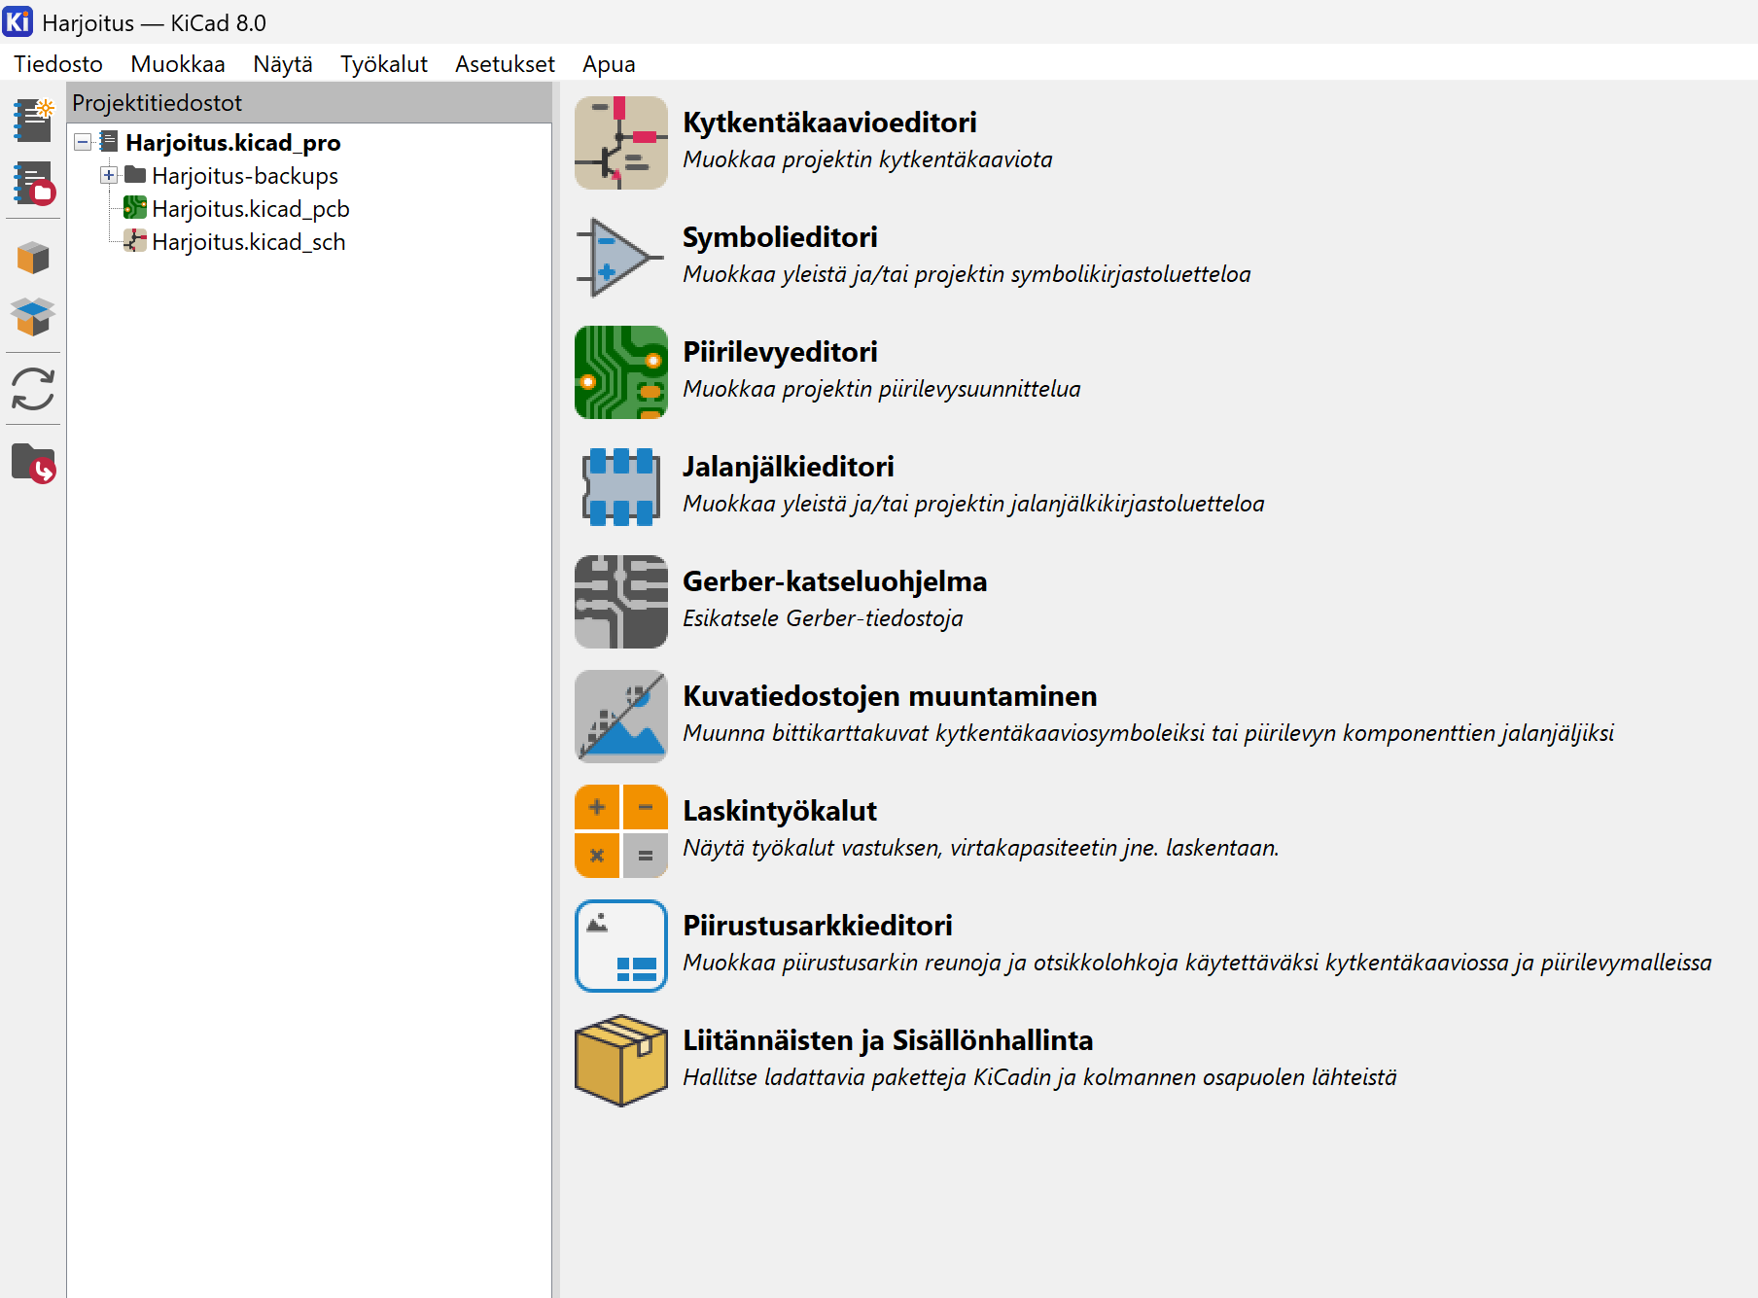The height and width of the screenshot is (1298, 1758).
Task: Click description 'Muokkaa projektin piirilevysuunnittelua'
Action: click(x=882, y=389)
